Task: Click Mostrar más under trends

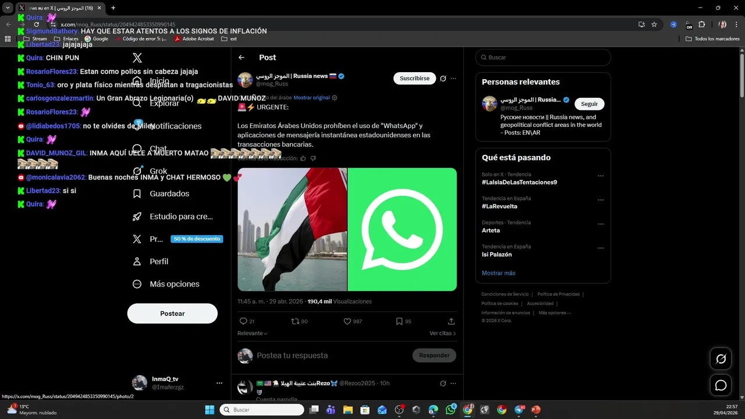Action: click(x=498, y=273)
